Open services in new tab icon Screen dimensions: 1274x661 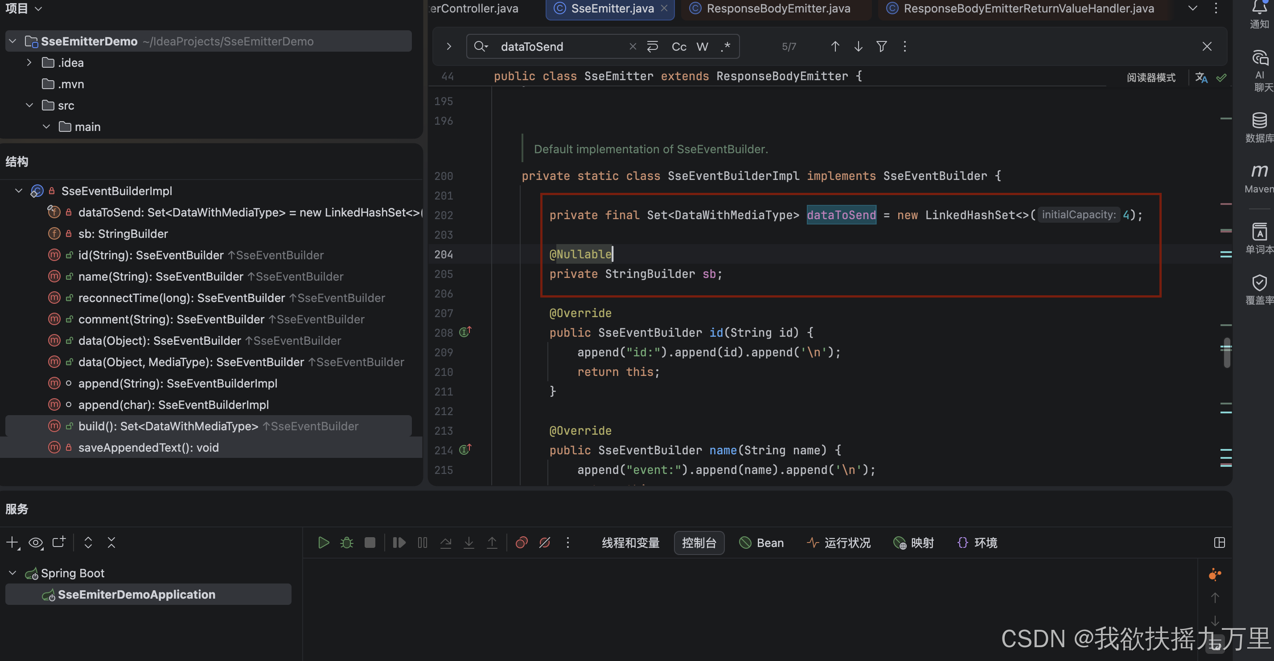coord(59,543)
